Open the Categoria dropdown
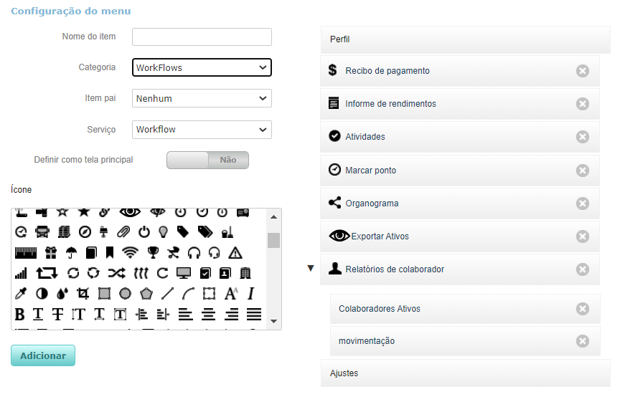The width and height of the screenshot is (620, 397). pyautogui.click(x=202, y=67)
